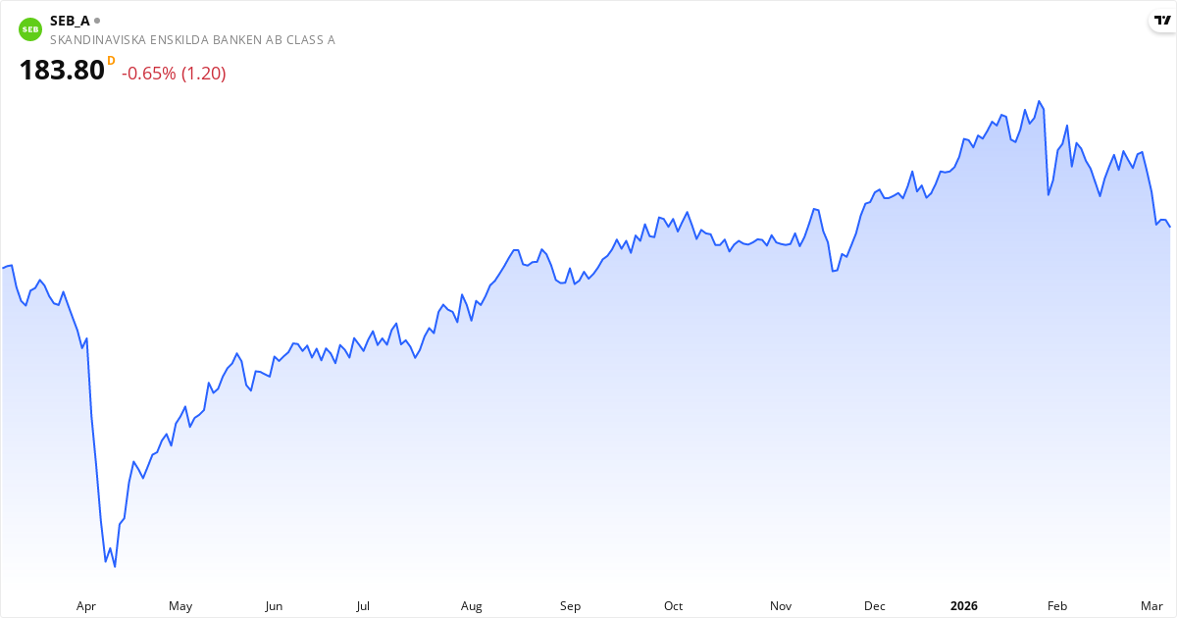Click the Dec label on the time axis
Image resolution: width=1177 pixels, height=618 pixels.
(874, 606)
